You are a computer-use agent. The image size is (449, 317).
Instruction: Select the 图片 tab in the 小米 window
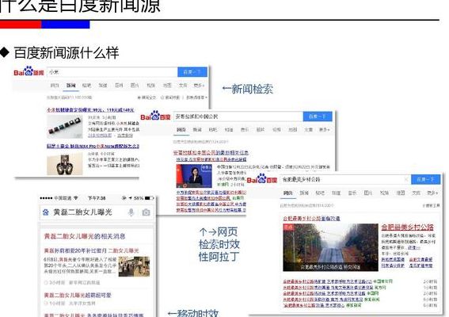135,86
